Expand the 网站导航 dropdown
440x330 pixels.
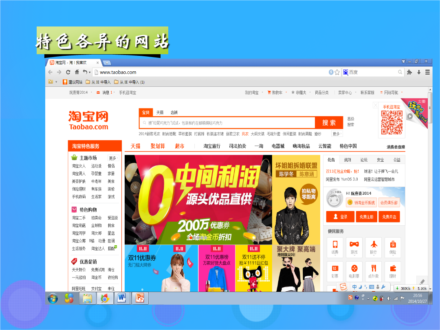click(x=402, y=92)
